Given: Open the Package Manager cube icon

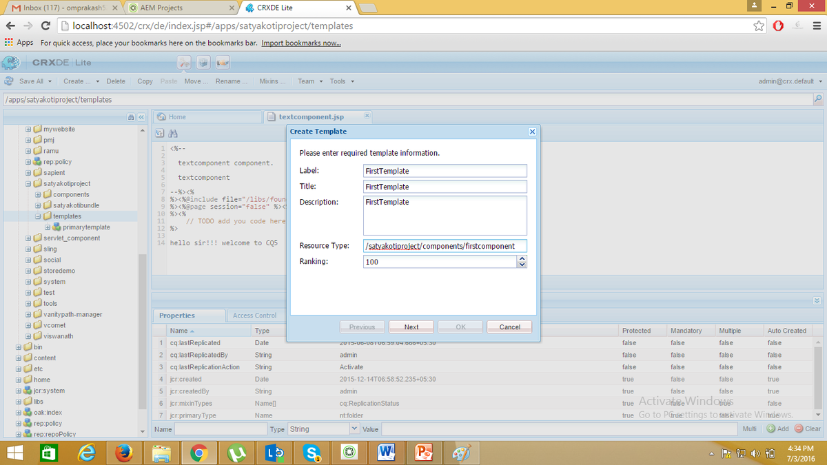Looking at the screenshot, I should click(x=203, y=63).
